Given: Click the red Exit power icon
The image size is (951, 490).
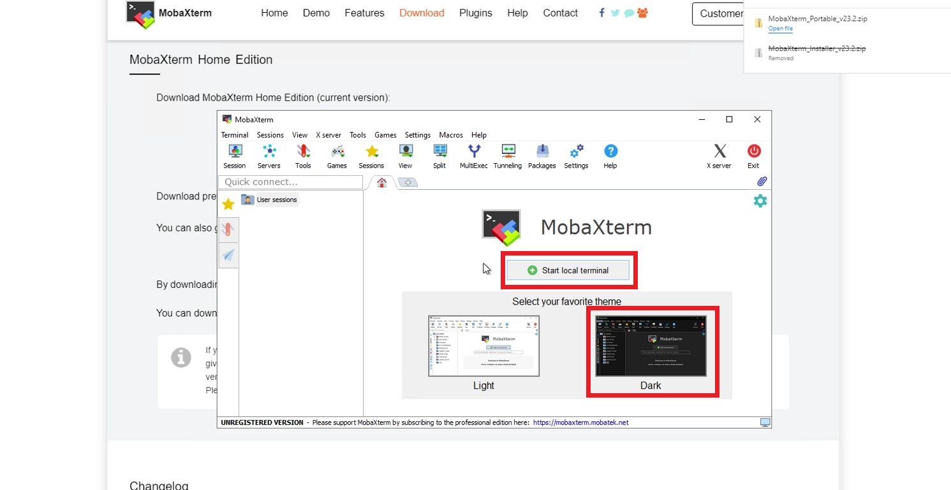Looking at the screenshot, I should [x=754, y=156].
